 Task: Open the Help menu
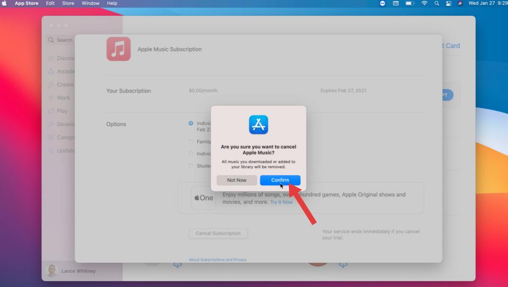(x=112, y=3)
